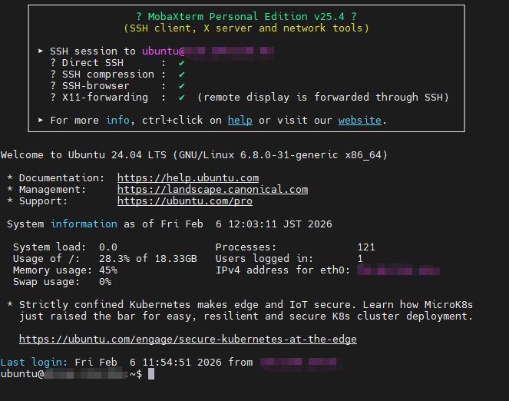
Task: Open the ubuntu.com/pro support link
Action: [x=184, y=201]
